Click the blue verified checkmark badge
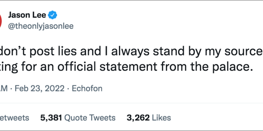 click(53, 15)
